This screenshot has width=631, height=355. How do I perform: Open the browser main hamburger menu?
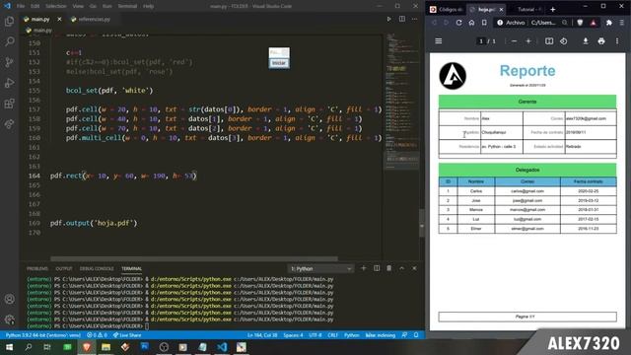[622, 23]
